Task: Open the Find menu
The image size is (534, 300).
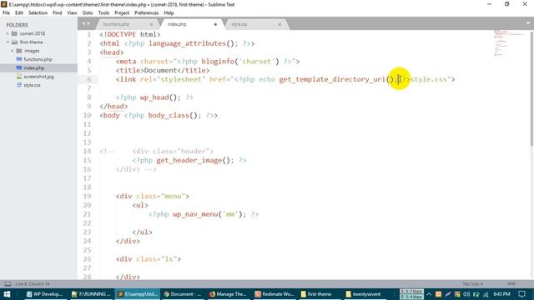Action: tap(58, 13)
